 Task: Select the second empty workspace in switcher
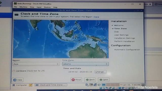[x=113, y=85]
